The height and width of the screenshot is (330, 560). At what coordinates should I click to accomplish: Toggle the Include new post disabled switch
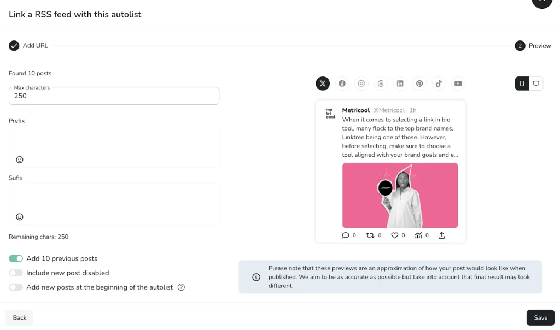[x=16, y=273]
